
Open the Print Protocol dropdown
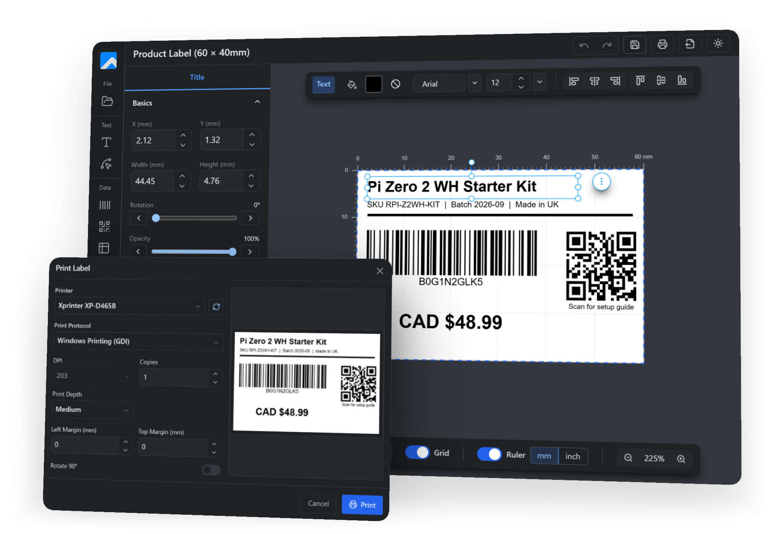(138, 342)
